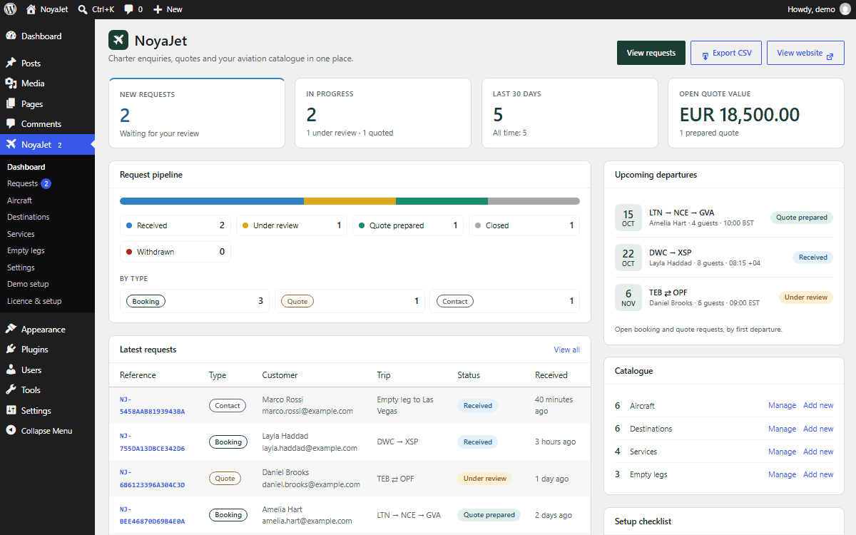The width and height of the screenshot is (856, 535).
Task: Click Add new link for Aircraft
Action: click(818, 405)
